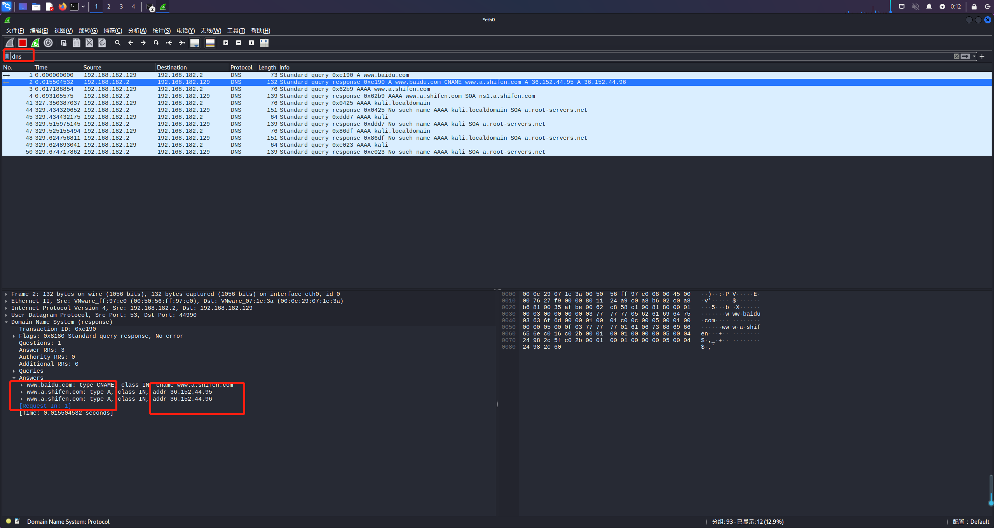Launch Firefox from the top panel

[62, 7]
